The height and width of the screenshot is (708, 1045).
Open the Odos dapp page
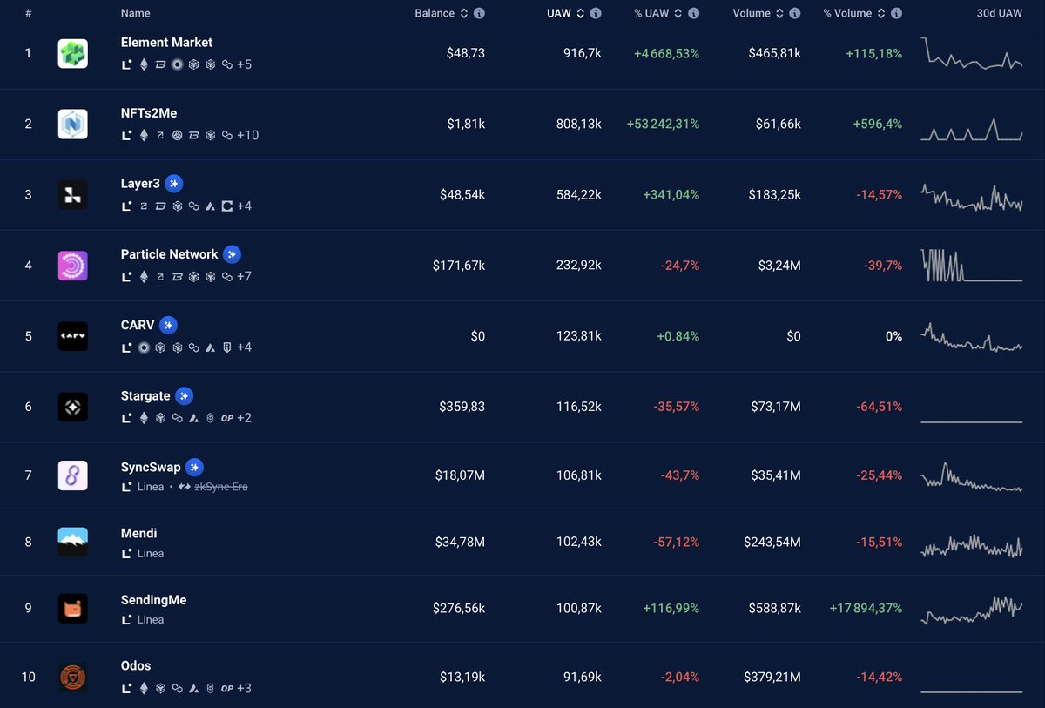click(136, 665)
